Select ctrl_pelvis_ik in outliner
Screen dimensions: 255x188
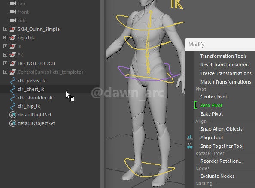point(31,81)
